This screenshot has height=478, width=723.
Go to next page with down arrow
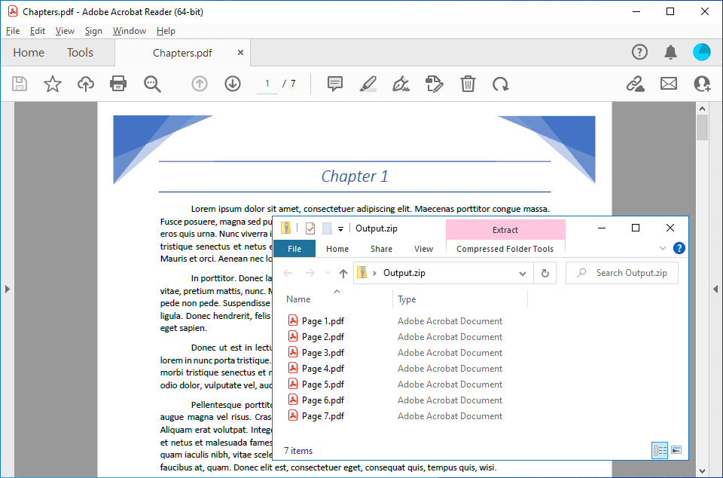point(232,84)
